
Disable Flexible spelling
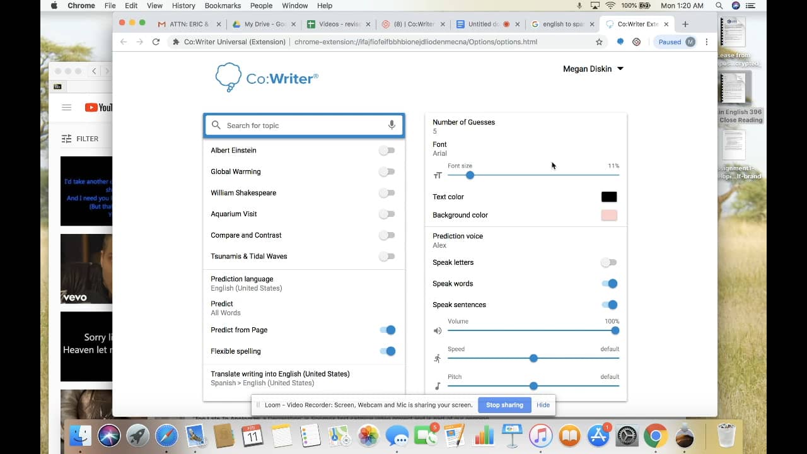(388, 351)
